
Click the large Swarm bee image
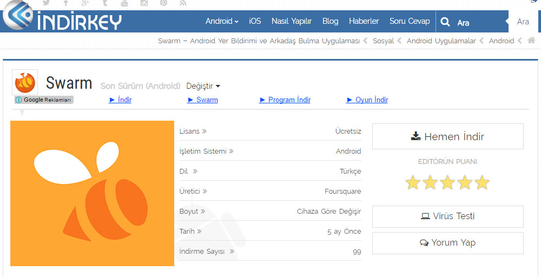coord(92,193)
